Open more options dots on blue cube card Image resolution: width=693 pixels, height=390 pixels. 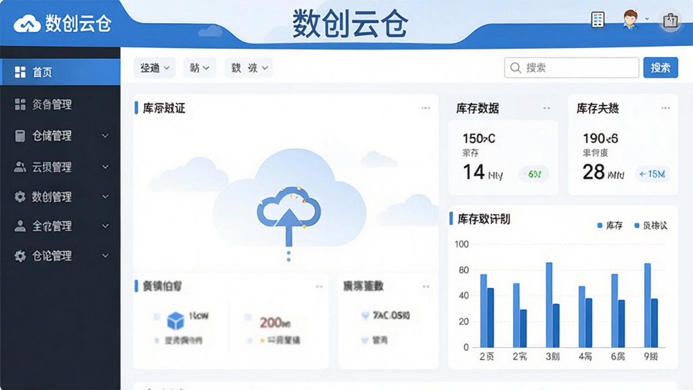[x=319, y=286]
